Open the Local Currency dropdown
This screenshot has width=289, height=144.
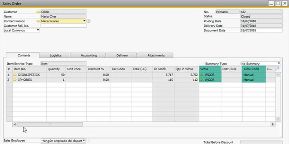click(x=38, y=31)
